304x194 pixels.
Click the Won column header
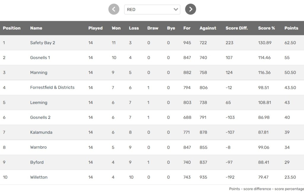pos(116,28)
